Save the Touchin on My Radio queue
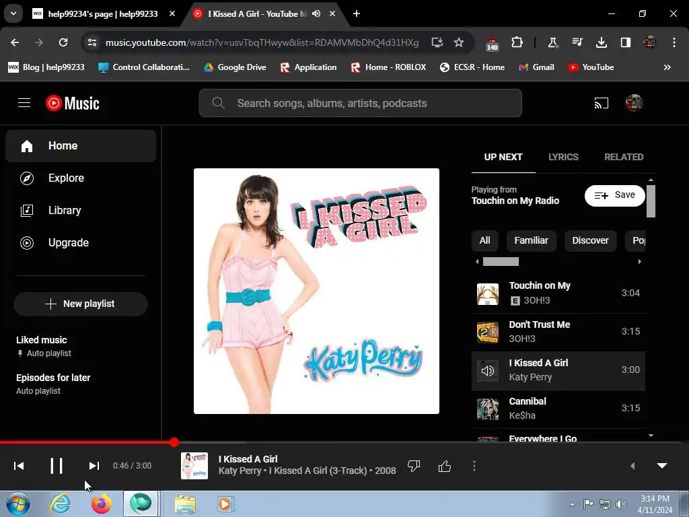 click(614, 195)
